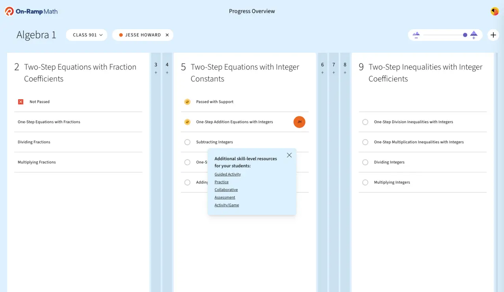Close the skill-level resources popup
The height and width of the screenshot is (292, 504).
[289, 155]
